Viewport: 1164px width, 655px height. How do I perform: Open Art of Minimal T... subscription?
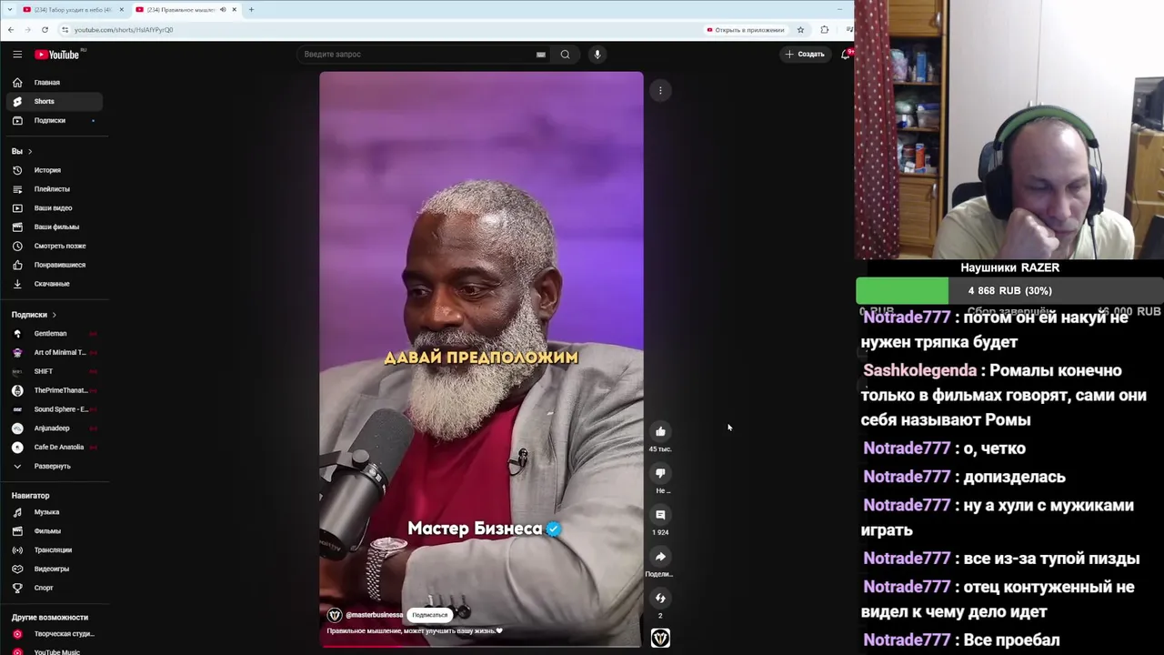[55, 353]
